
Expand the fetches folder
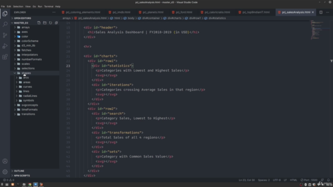pos(26,50)
